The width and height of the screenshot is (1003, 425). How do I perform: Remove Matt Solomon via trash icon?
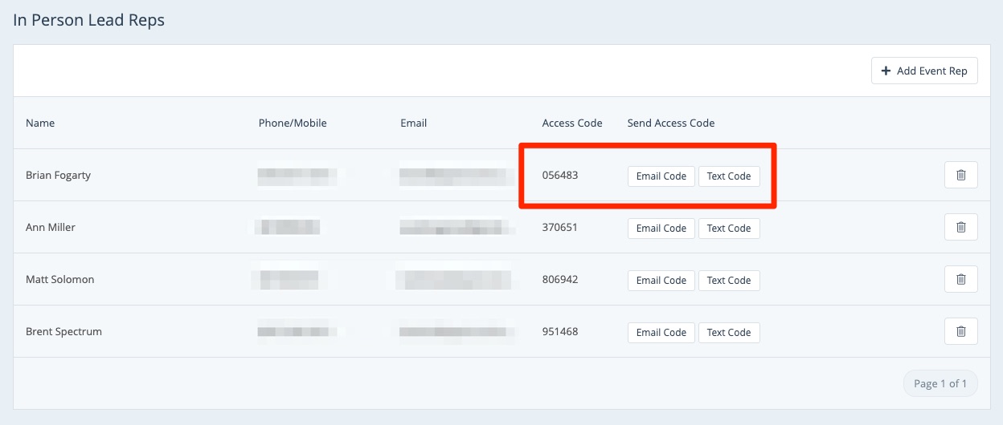point(960,279)
